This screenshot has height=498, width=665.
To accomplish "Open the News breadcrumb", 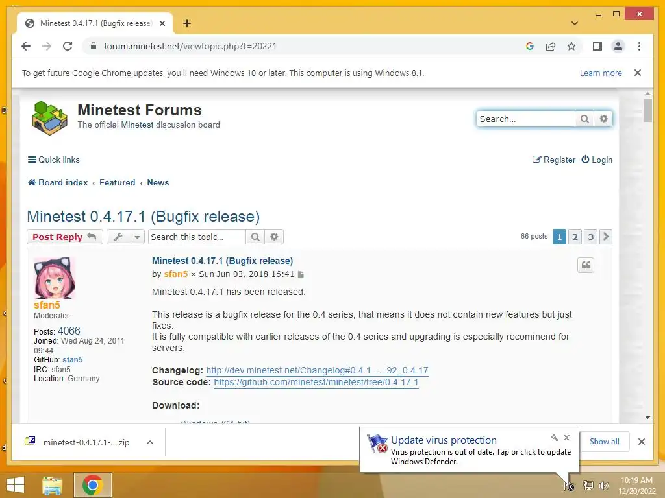I will click(158, 182).
